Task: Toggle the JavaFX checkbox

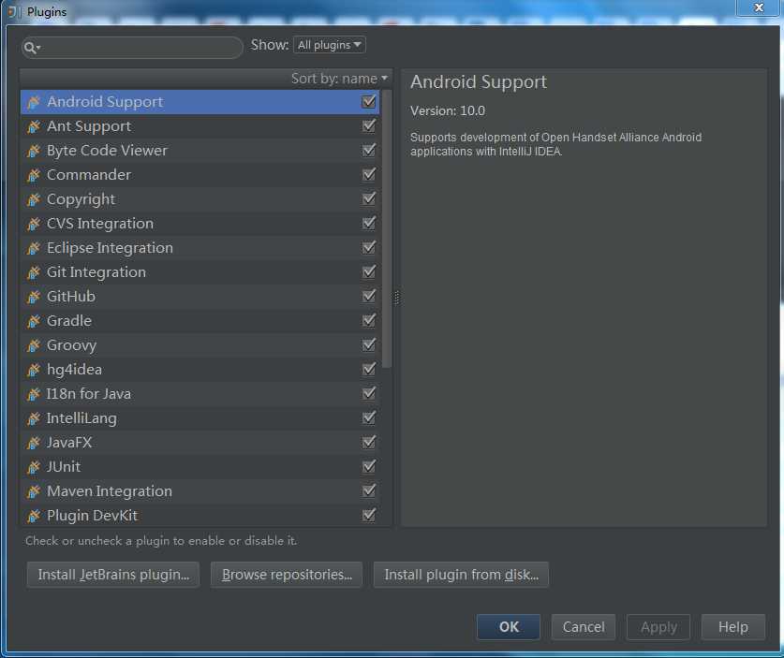Action: click(x=369, y=442)
